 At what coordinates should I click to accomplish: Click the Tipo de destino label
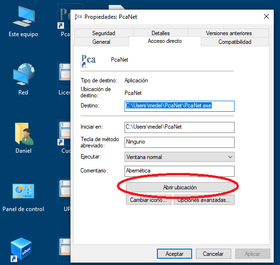(99, 80)
